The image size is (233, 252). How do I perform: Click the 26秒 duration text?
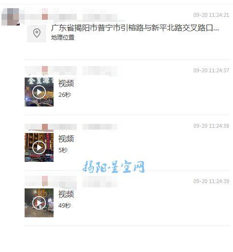click(65, 94)
